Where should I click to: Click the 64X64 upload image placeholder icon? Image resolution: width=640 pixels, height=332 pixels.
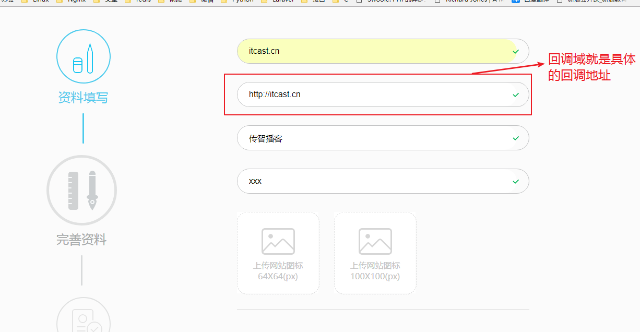pos(278,241)
